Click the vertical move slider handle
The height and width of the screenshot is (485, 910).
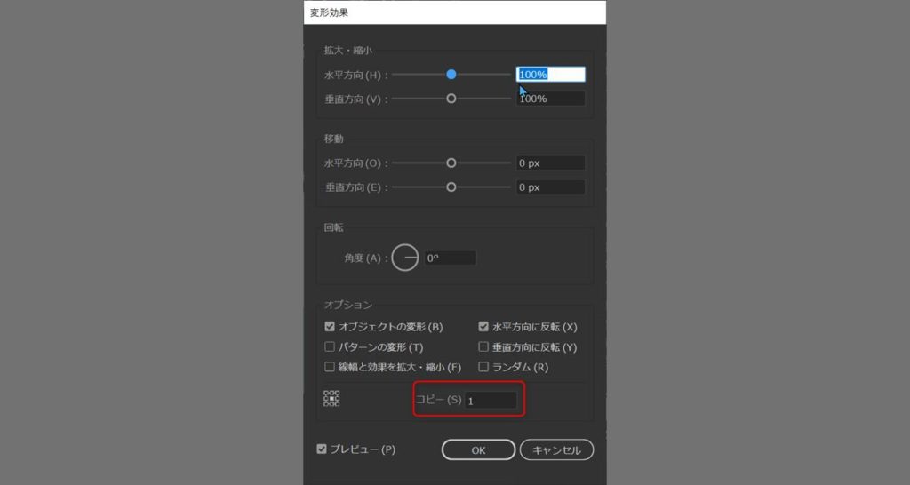click(x=451, y=187)
